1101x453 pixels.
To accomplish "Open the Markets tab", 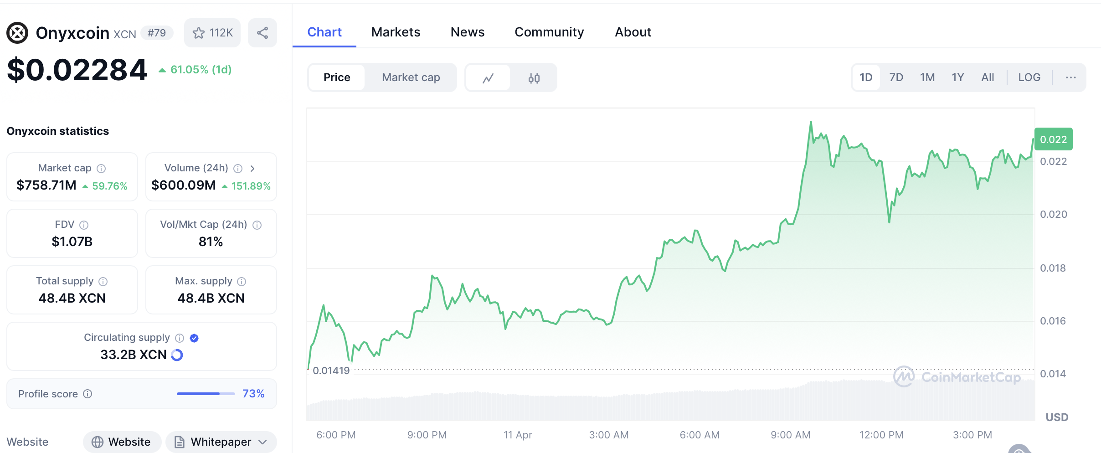I will 396,32.
